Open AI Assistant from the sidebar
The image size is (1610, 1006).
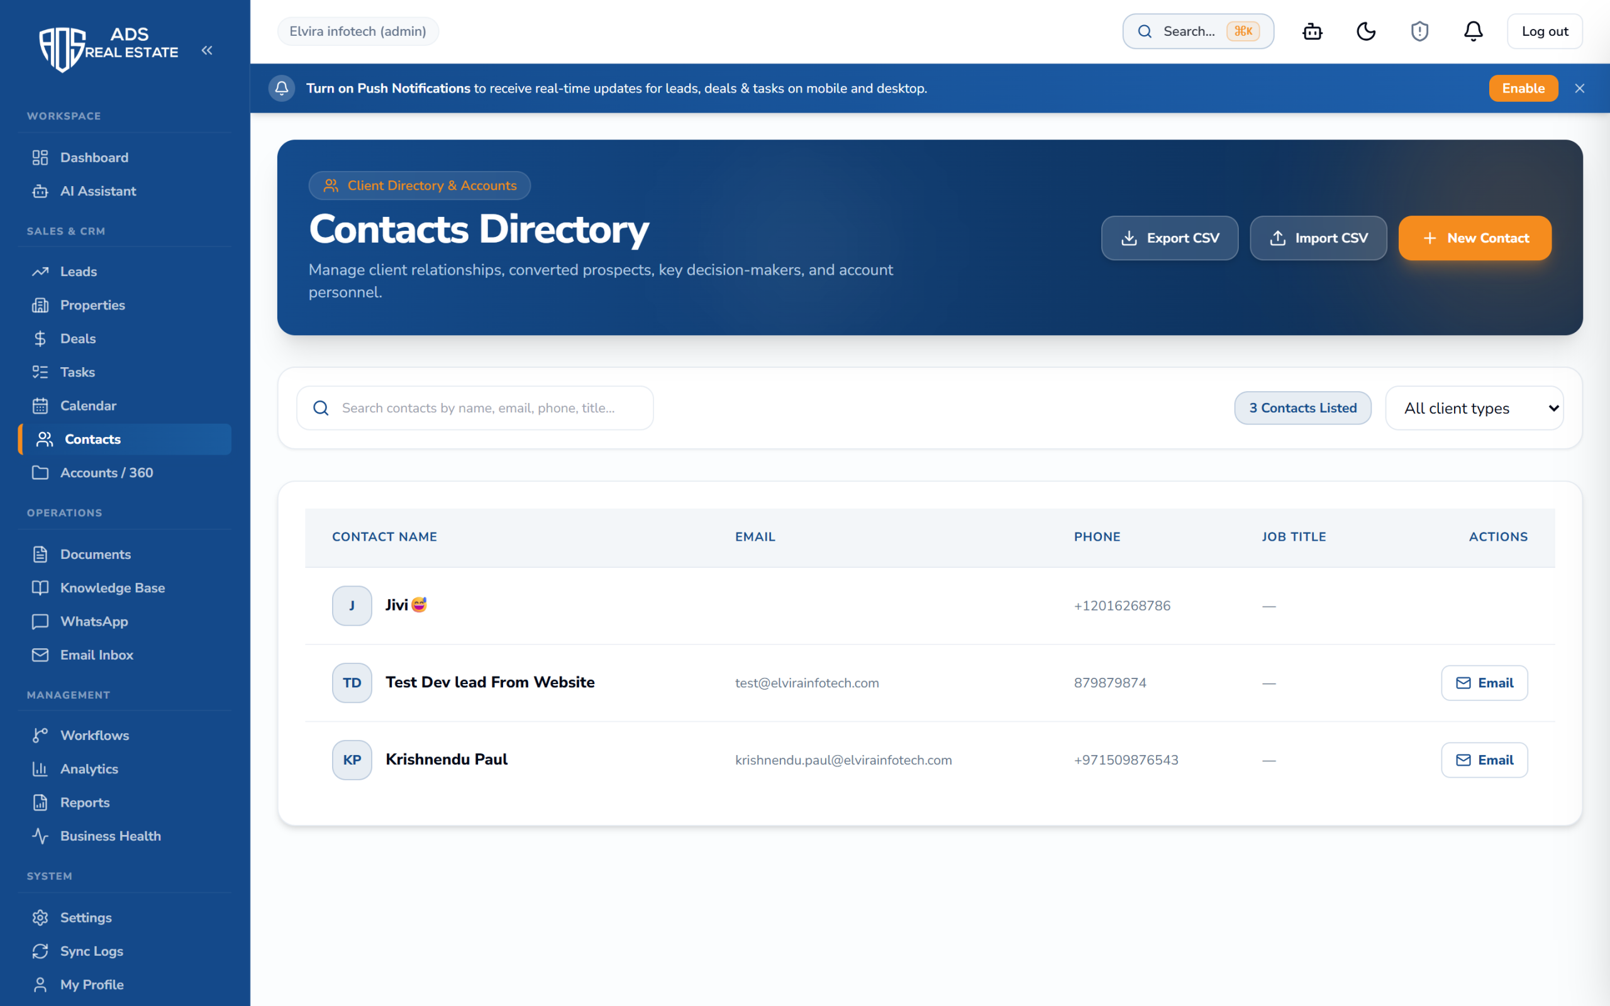click(x=125, y=191)
